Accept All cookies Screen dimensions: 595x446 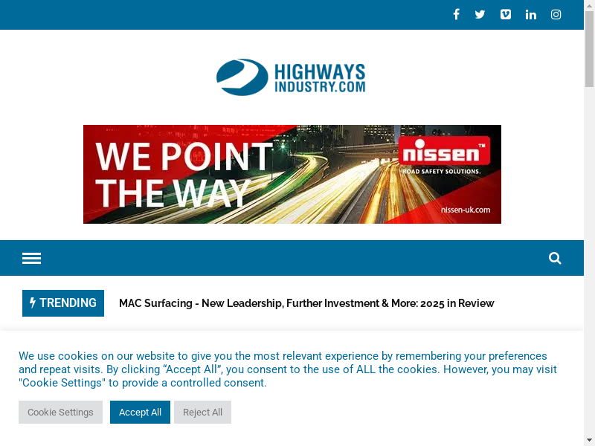point(140,413)
